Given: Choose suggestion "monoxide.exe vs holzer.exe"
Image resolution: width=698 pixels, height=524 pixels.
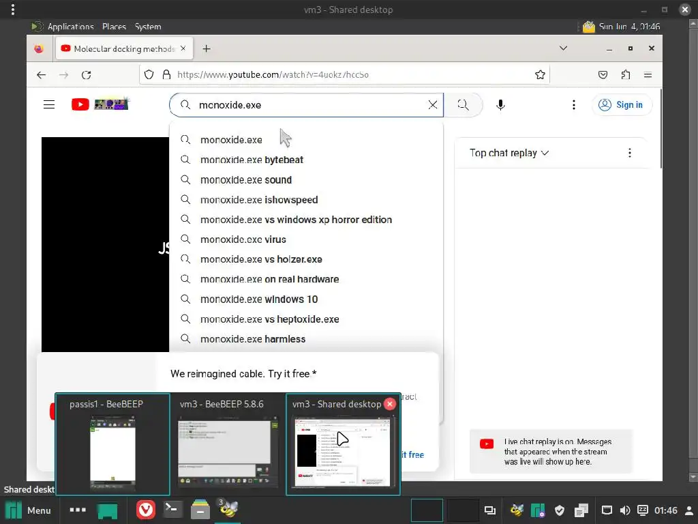Looking at the screenshot, I should [306, 259].
